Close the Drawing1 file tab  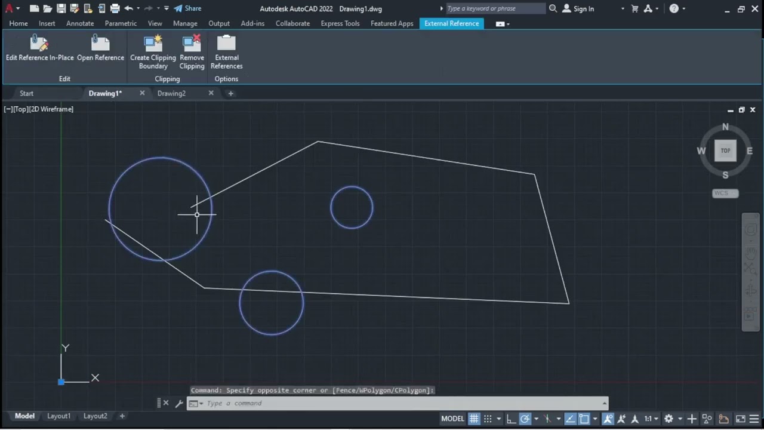[142, 93]
